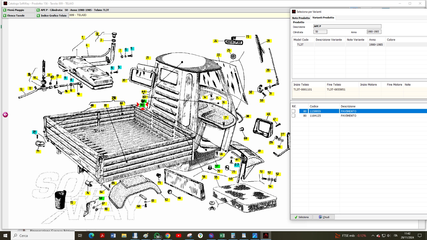Screen dimensions: 427x240
Task: Click part label 72 by the bucket
Action: tap(72, 203)
